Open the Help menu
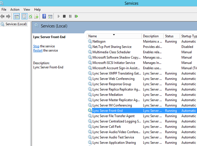The height and width of the screenshot is (146, 197). click(x=37, y=10)
